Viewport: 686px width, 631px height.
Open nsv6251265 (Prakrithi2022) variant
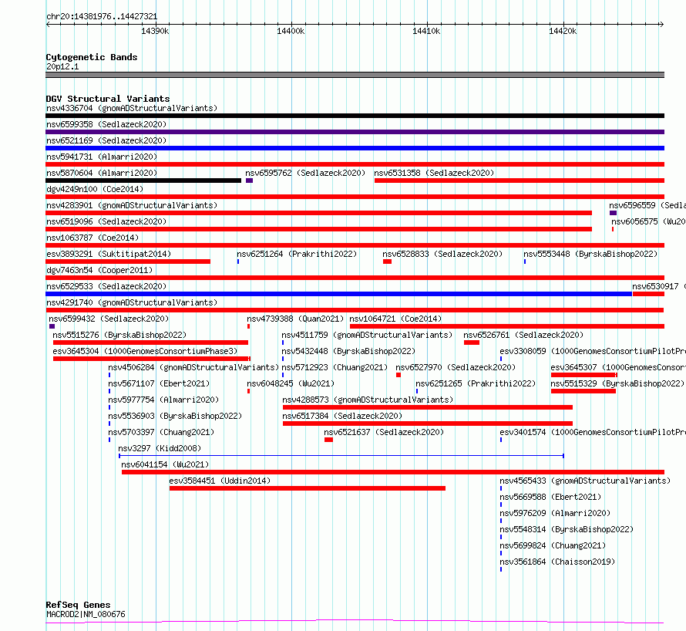(476, 383)
